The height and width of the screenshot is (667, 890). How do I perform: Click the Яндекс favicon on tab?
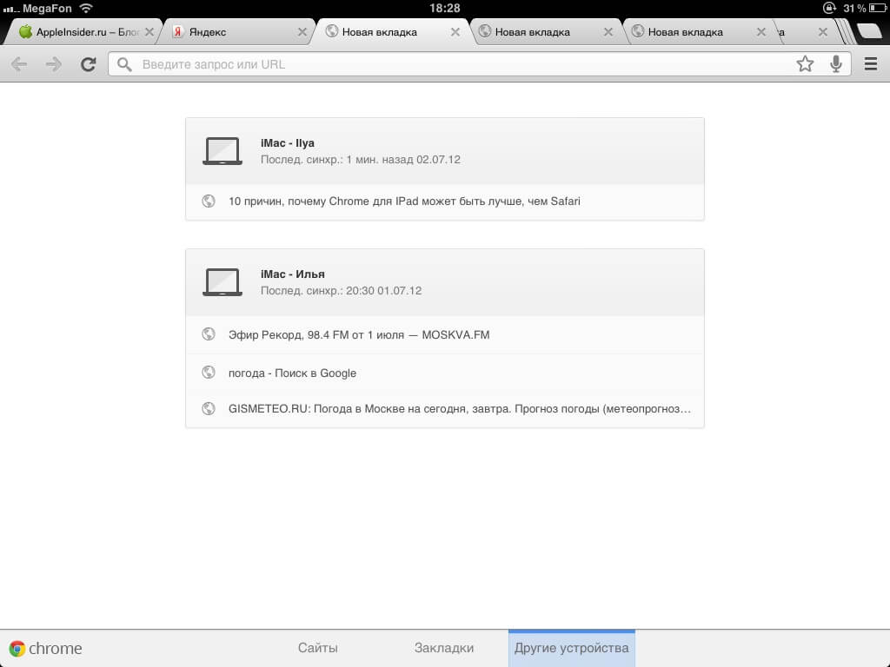177,32
